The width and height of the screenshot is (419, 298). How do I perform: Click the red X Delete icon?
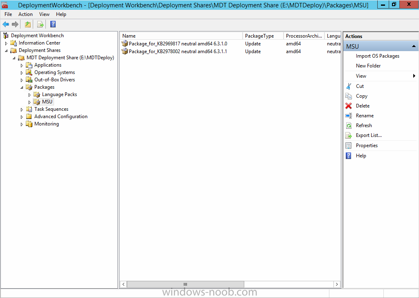[349, 106]
